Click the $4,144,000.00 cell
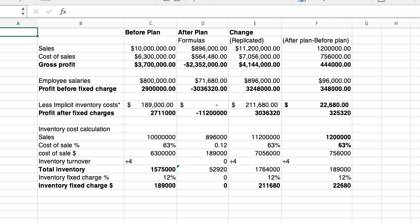This screenshot has width=420, height=223. (x=255, y=64)
